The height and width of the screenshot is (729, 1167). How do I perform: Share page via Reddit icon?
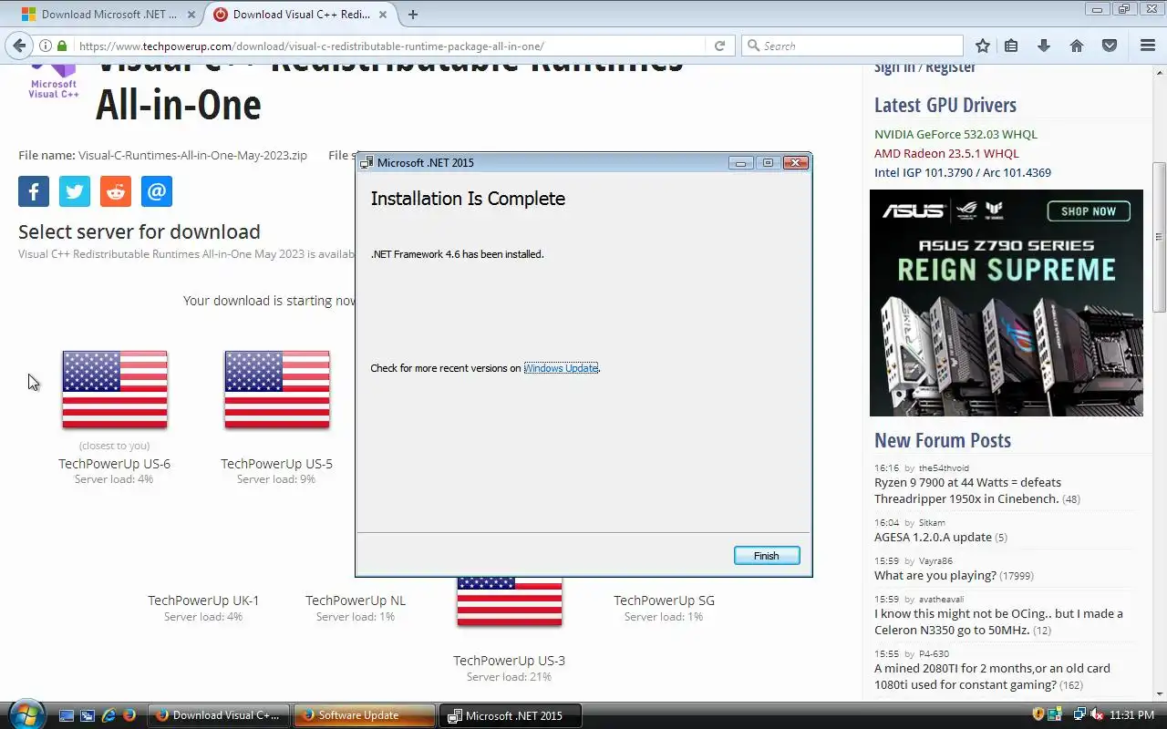point(116,191)
